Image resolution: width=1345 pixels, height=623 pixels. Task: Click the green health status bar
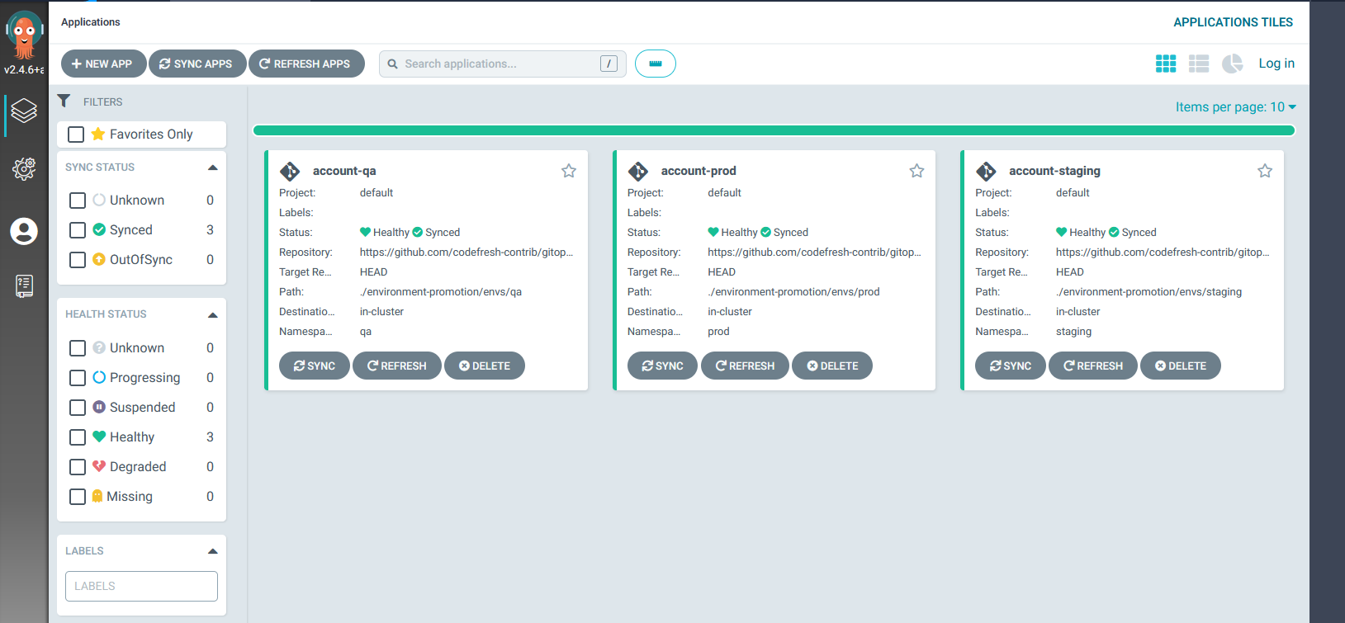[x=773, y=130]
